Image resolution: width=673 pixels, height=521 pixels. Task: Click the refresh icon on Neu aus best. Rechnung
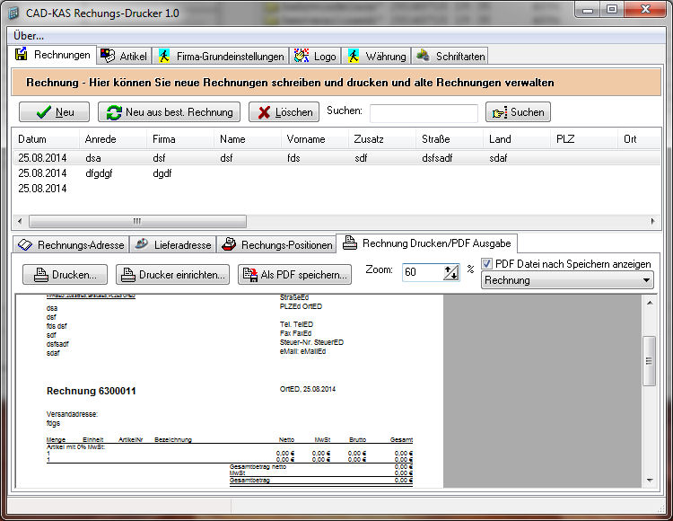pyautogui.click(x=112, y=112)
